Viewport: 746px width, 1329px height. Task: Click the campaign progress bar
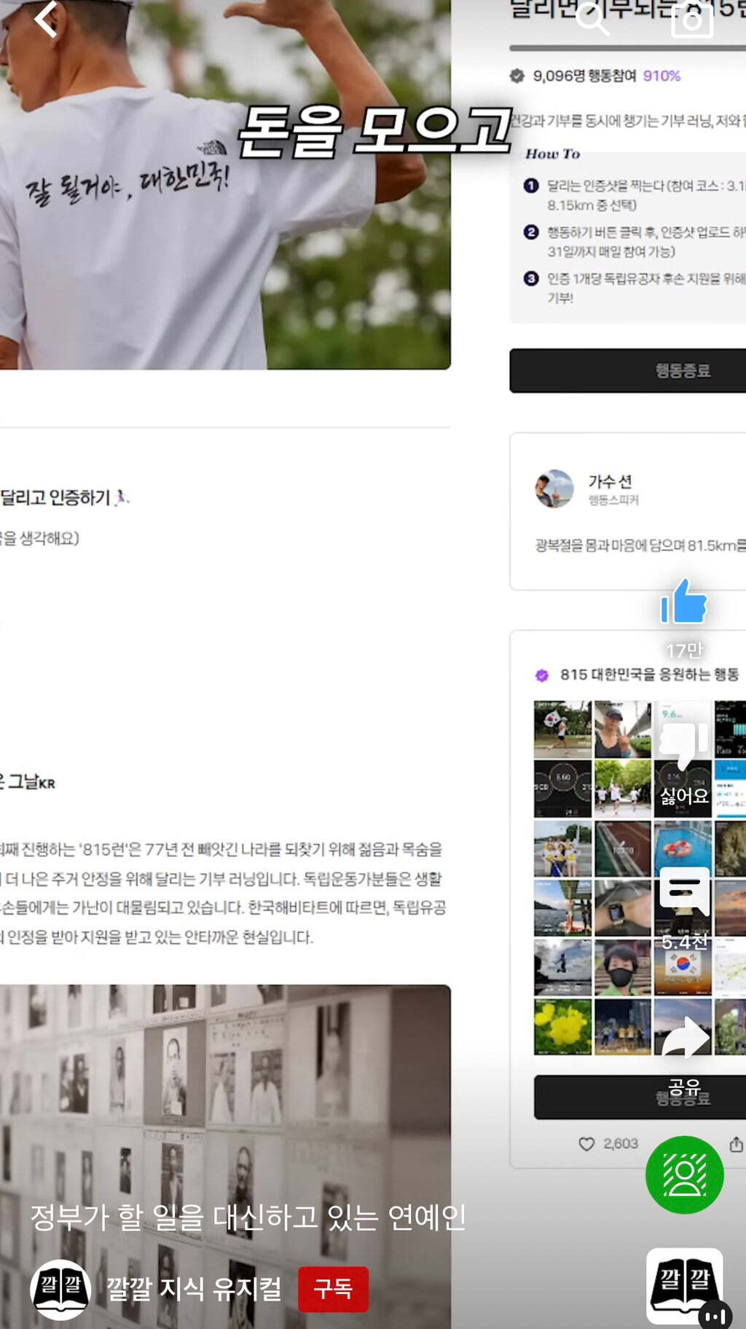[x=627, y=48]
